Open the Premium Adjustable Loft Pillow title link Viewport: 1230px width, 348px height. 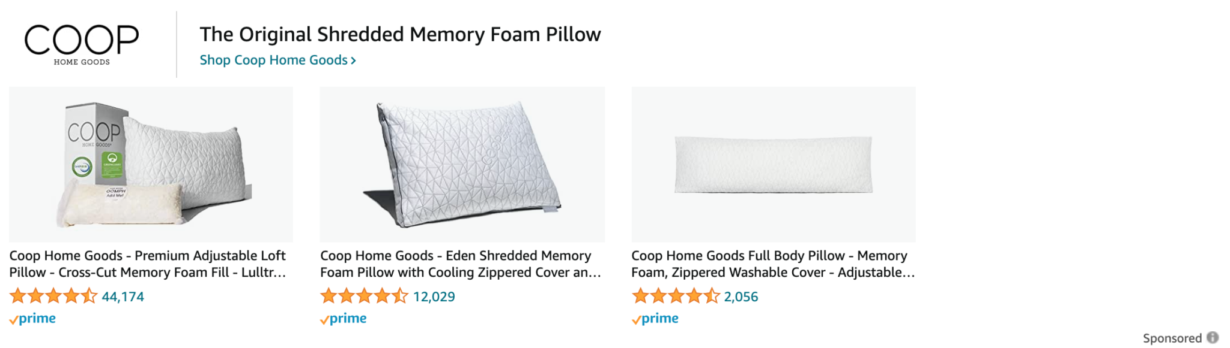click(x=148, y=264)
